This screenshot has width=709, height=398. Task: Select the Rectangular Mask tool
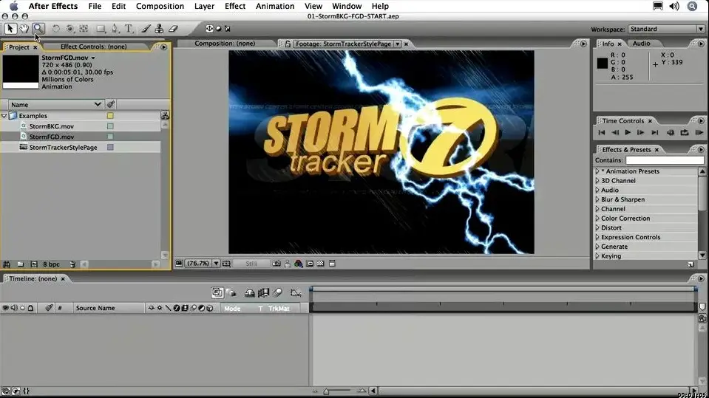click(101, 29)
